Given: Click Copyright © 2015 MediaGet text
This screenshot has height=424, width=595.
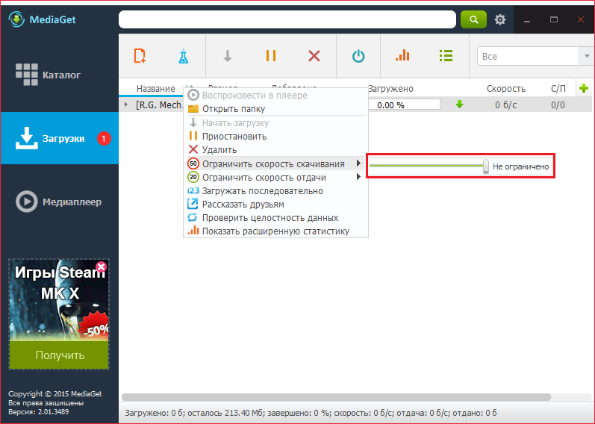Looking at the screenshot, I should point(55,393).
